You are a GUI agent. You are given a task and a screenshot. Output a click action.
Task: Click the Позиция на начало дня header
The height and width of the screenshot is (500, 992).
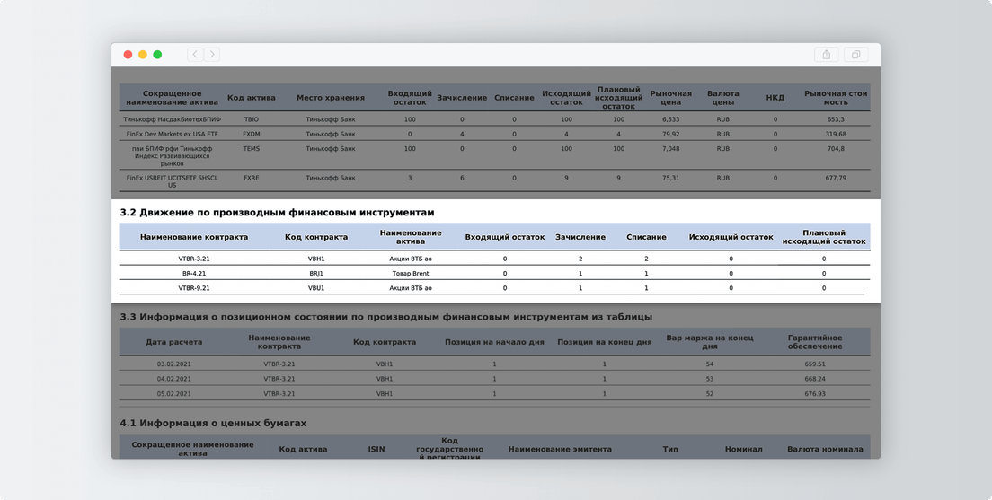coord(494,342)
